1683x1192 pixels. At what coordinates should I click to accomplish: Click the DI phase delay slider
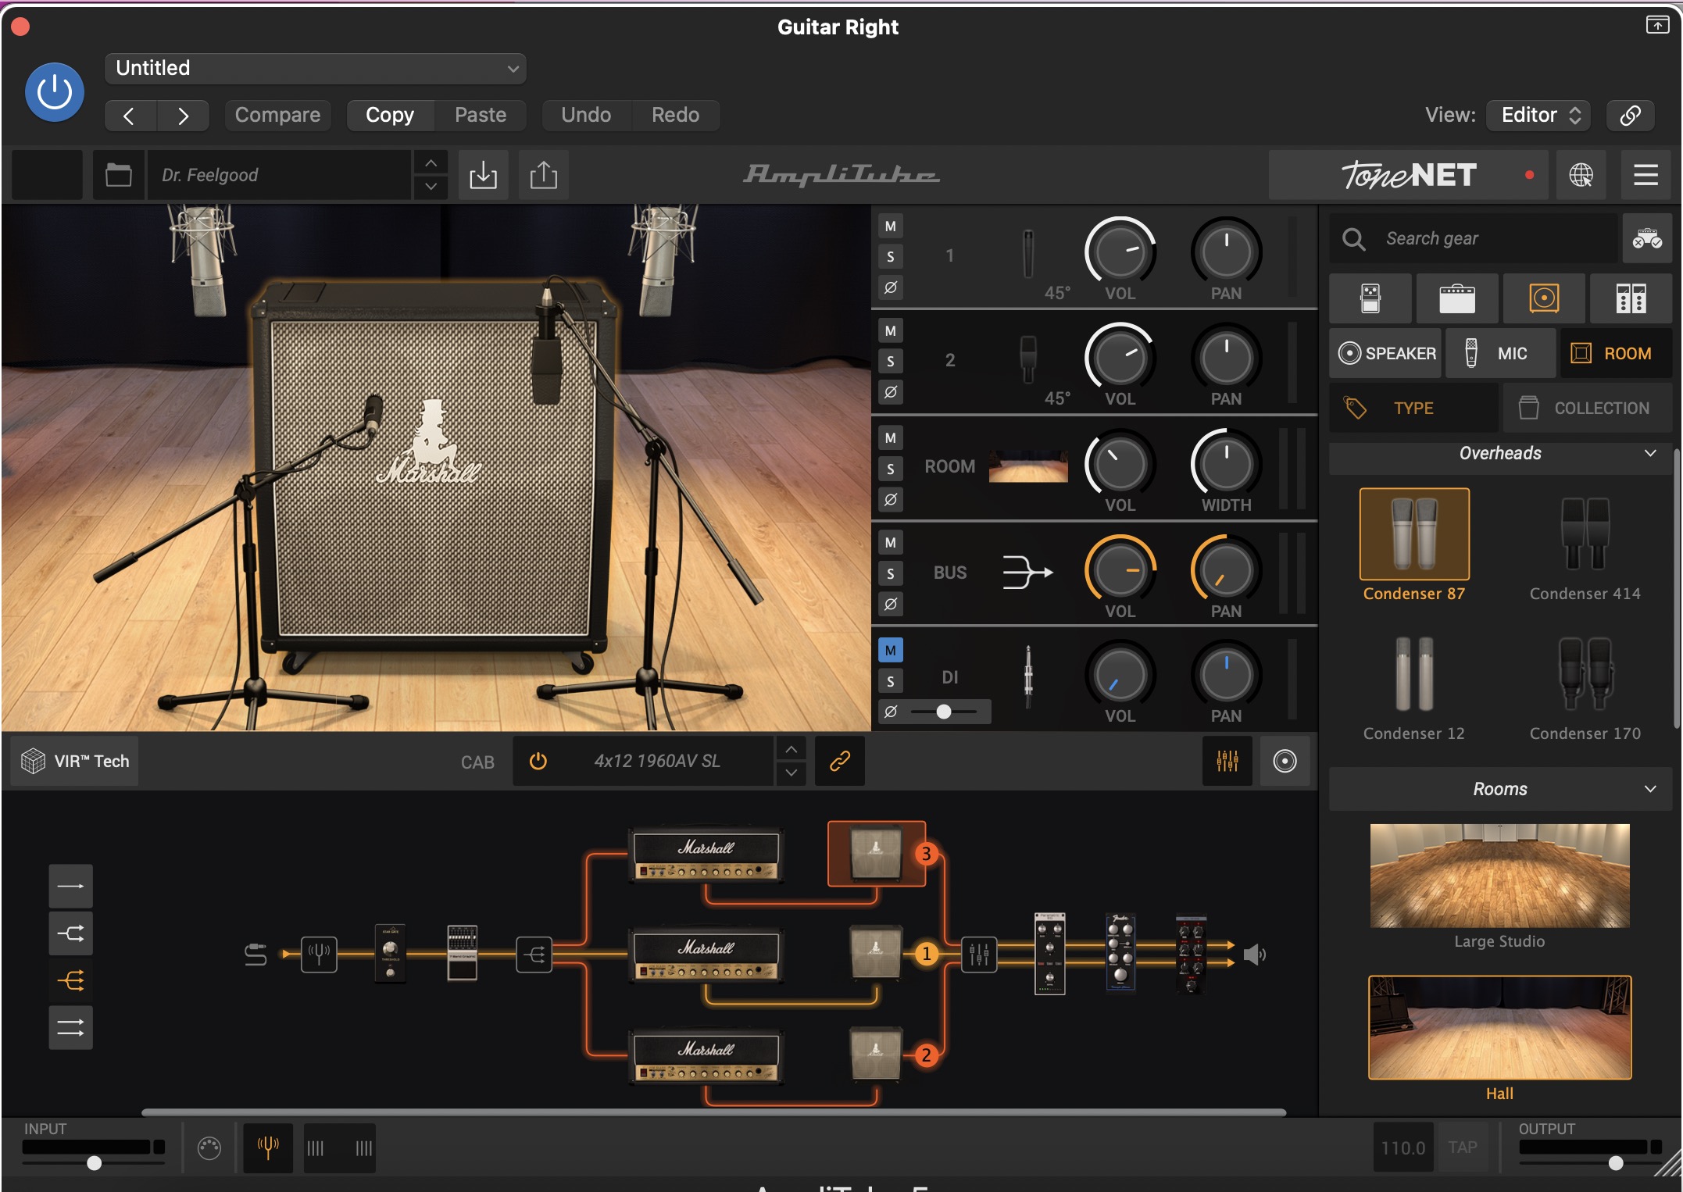[944, 712]
